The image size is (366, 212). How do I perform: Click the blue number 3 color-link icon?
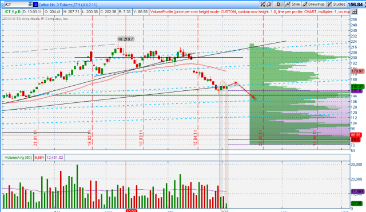pos(35,4)
